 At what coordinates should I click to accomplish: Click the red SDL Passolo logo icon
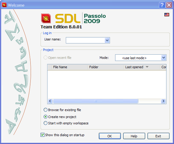[x=46, y=18]
